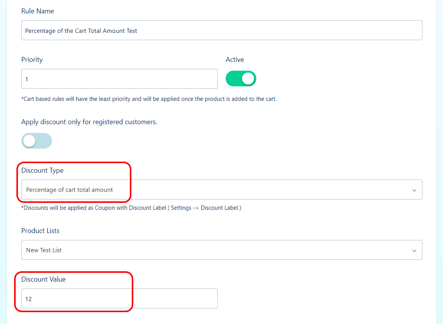Click the Discount Type label
443x324 pixels.
pyautogui.click(x=42, y=170)
